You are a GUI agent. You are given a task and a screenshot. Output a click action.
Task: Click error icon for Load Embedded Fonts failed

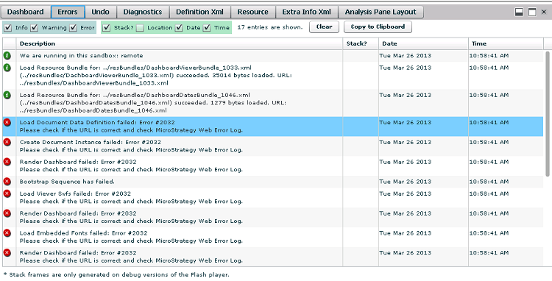tap(7, 233)
